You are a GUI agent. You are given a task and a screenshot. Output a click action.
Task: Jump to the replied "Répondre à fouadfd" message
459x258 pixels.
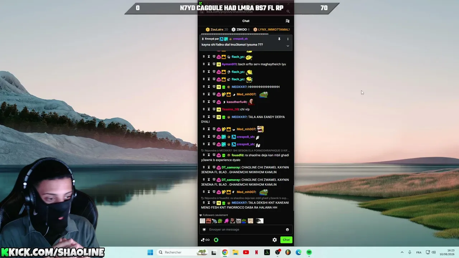pos(245,198)
